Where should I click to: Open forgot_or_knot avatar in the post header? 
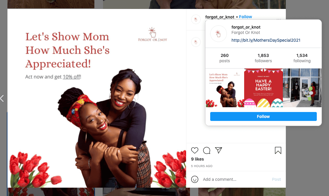click(x=196, y=20)
